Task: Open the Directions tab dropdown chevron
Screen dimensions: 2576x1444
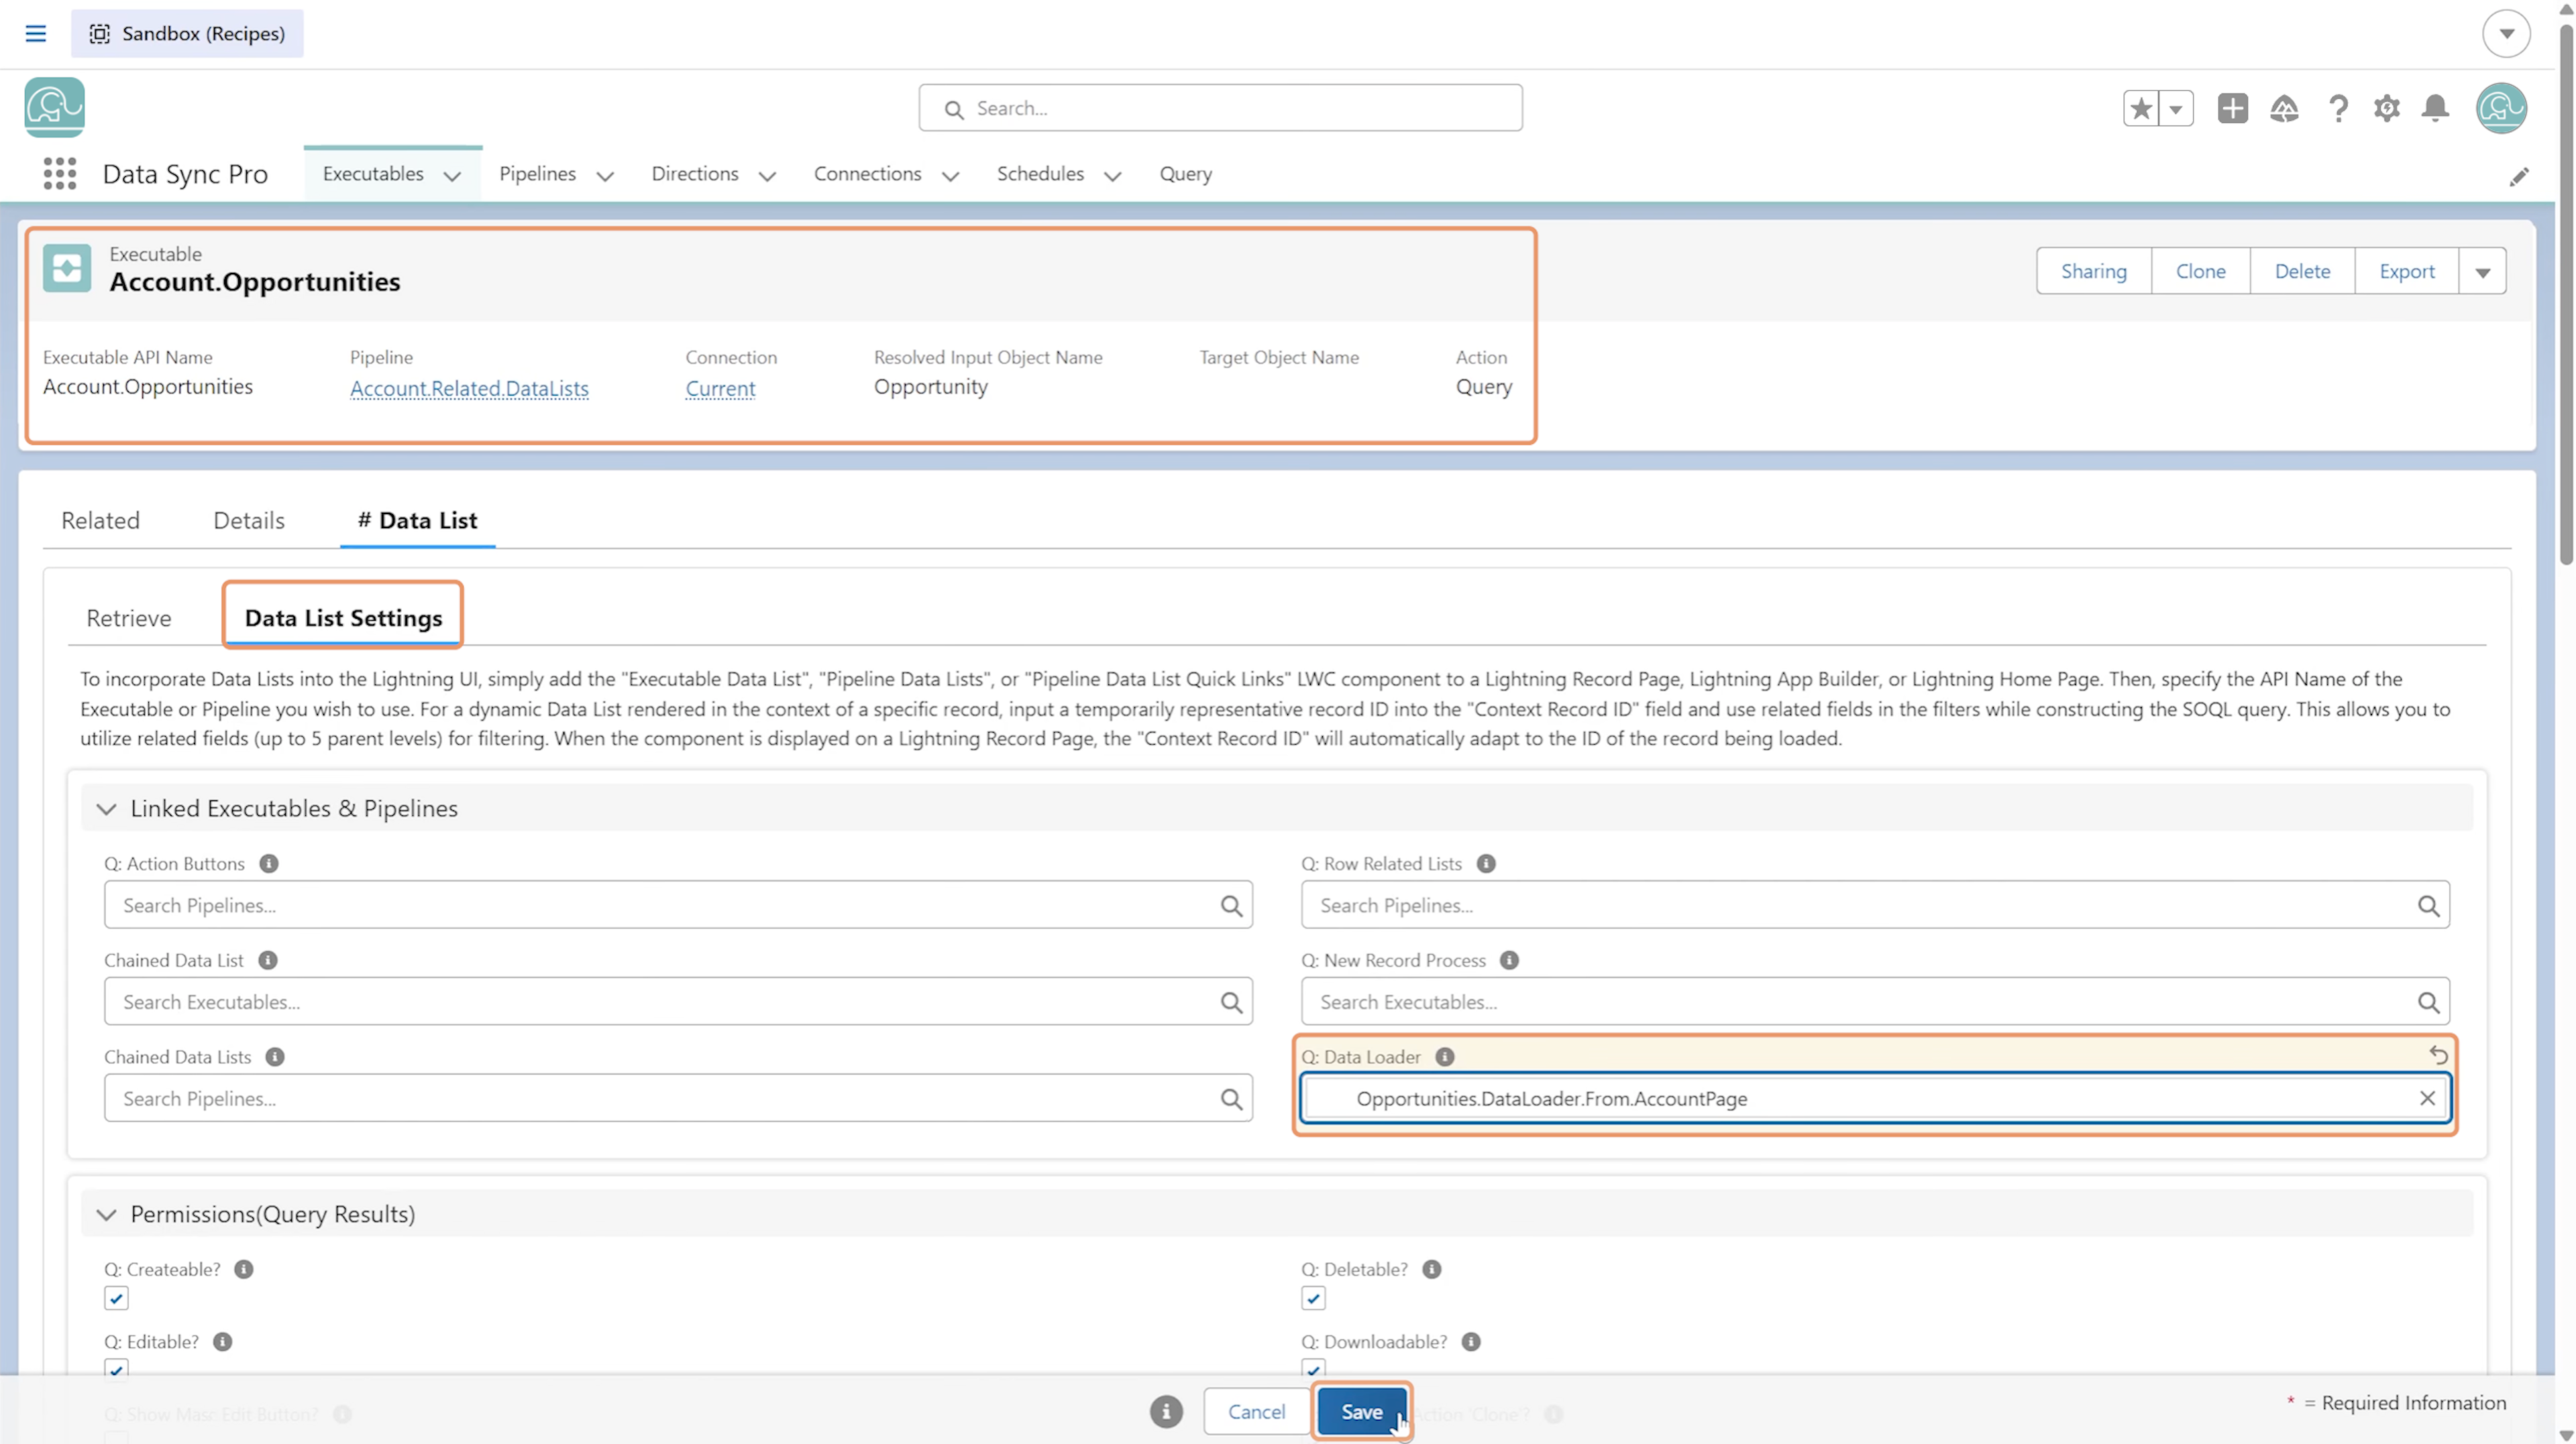Action: (767, 176)
